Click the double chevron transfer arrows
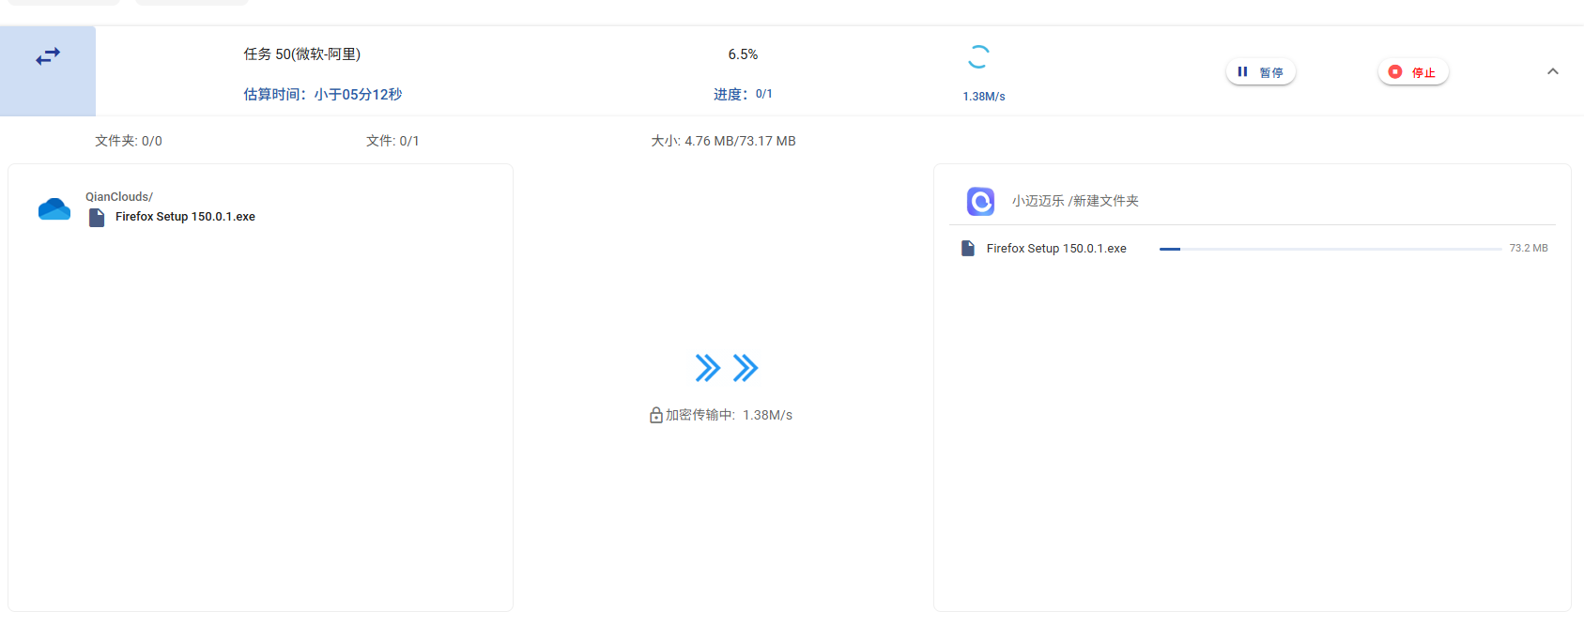 pos(727,368)
